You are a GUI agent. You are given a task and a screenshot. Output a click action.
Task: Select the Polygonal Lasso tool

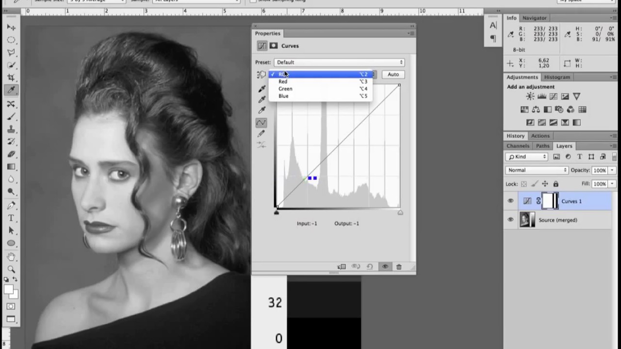pos(11,52)
